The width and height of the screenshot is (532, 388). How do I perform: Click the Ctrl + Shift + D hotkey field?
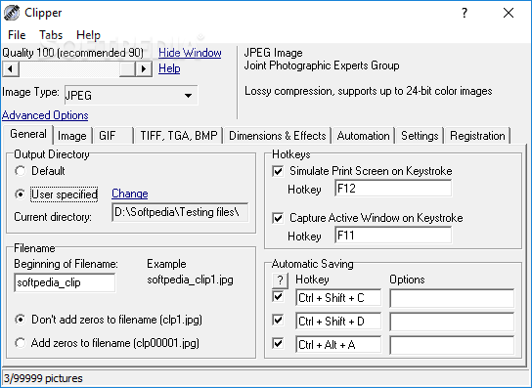338,322
